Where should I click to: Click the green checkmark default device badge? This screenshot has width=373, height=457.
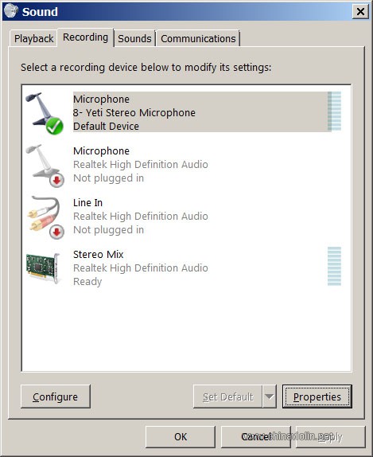pos(54,127)
